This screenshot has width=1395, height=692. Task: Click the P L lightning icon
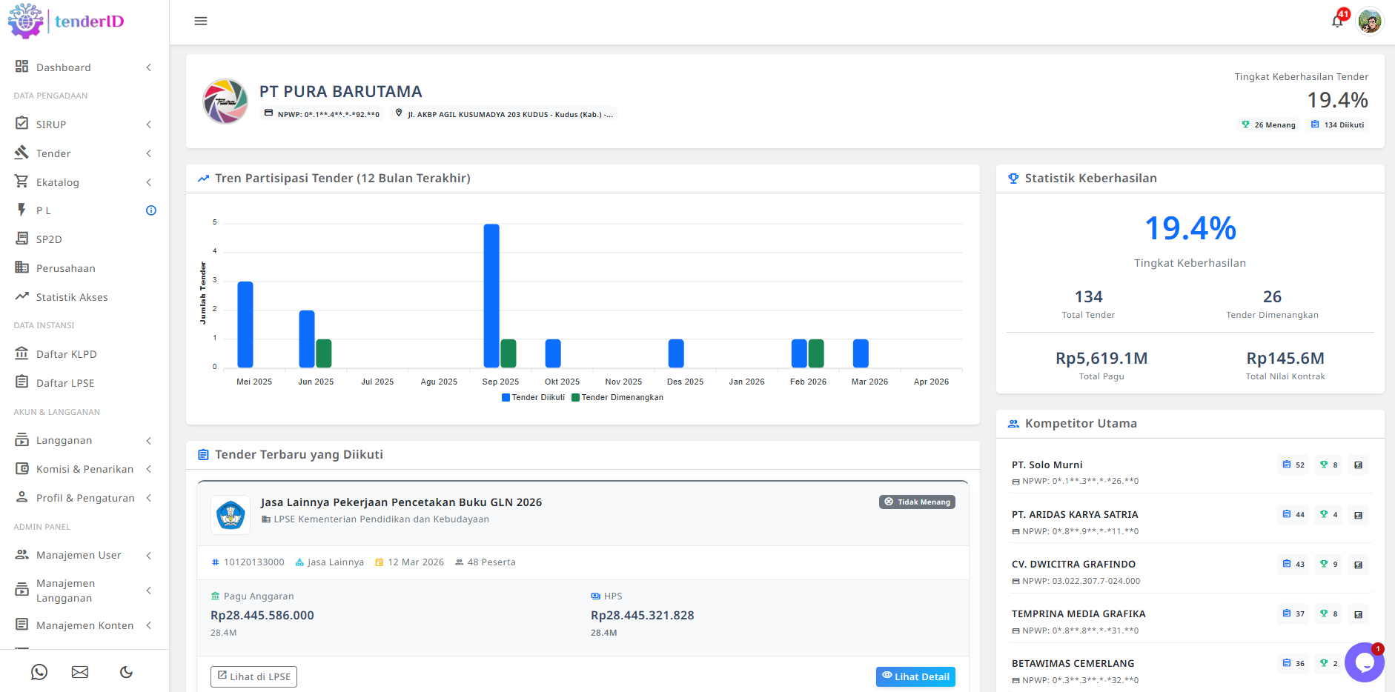pyautogui.click(x=22, y=210)
